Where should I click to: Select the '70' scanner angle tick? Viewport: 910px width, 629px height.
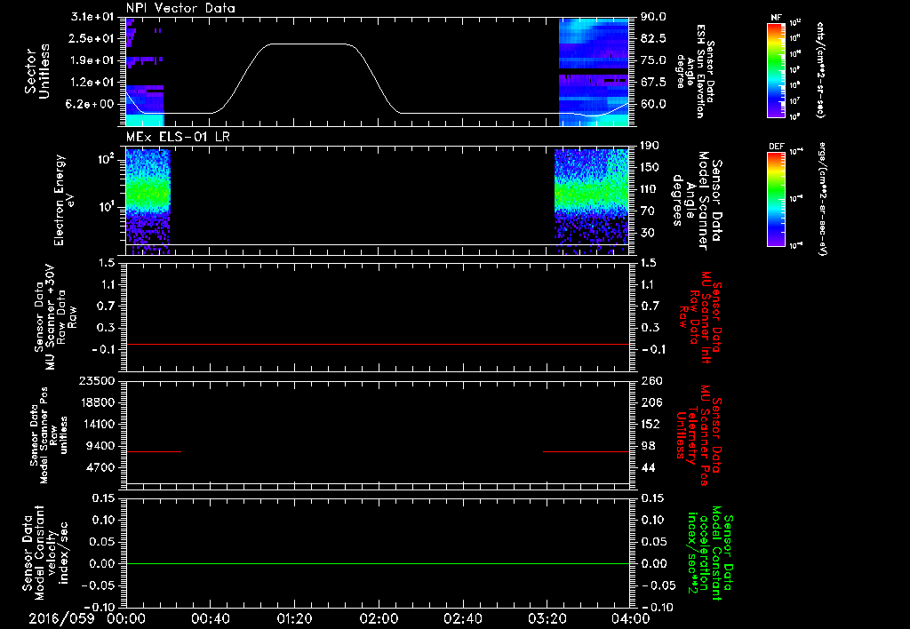(647, 211)
